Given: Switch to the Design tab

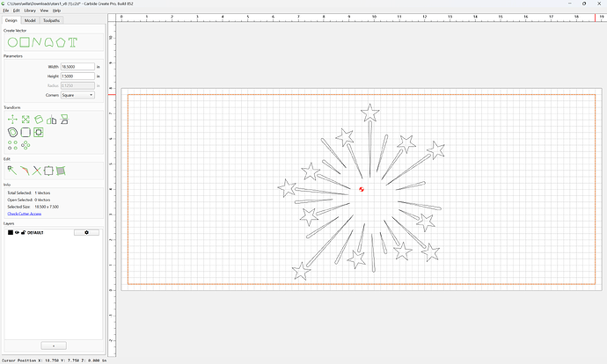Looking at the screenshot, I should [x=11, y=20].
